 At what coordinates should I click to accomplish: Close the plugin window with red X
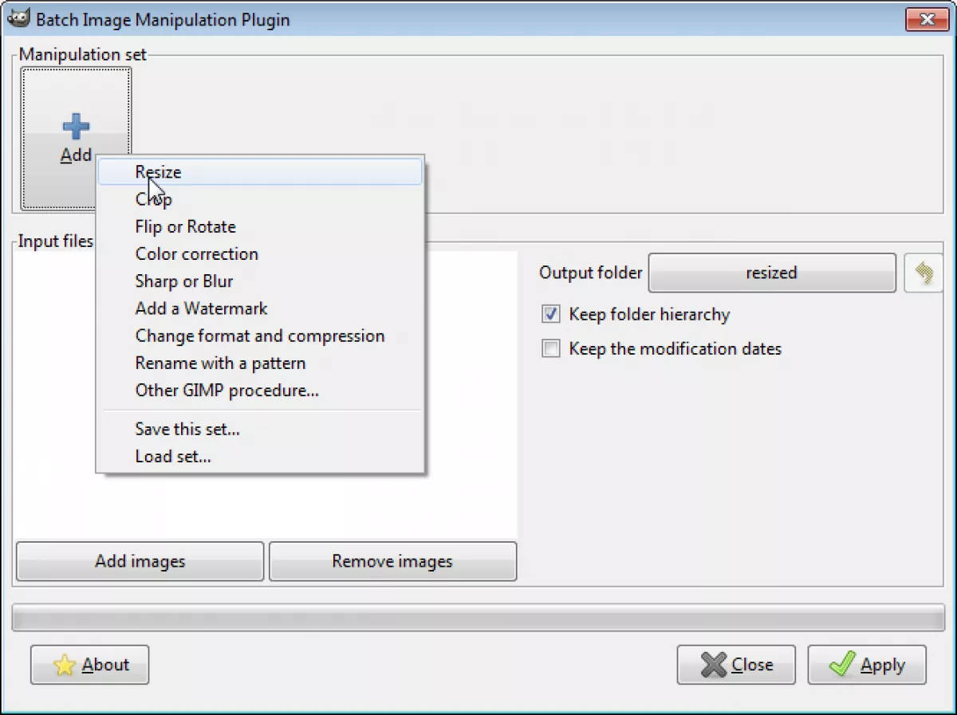(927, 20)
